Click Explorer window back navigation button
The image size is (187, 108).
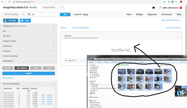(89, 59)
